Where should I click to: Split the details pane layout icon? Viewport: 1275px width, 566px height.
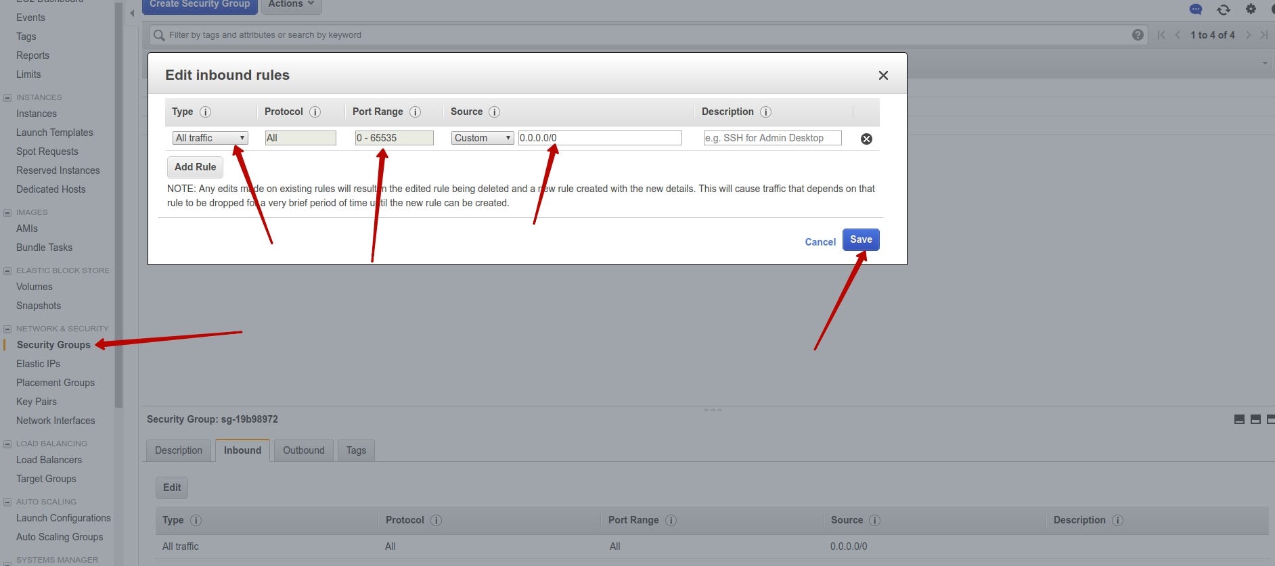click(1255, 419)
